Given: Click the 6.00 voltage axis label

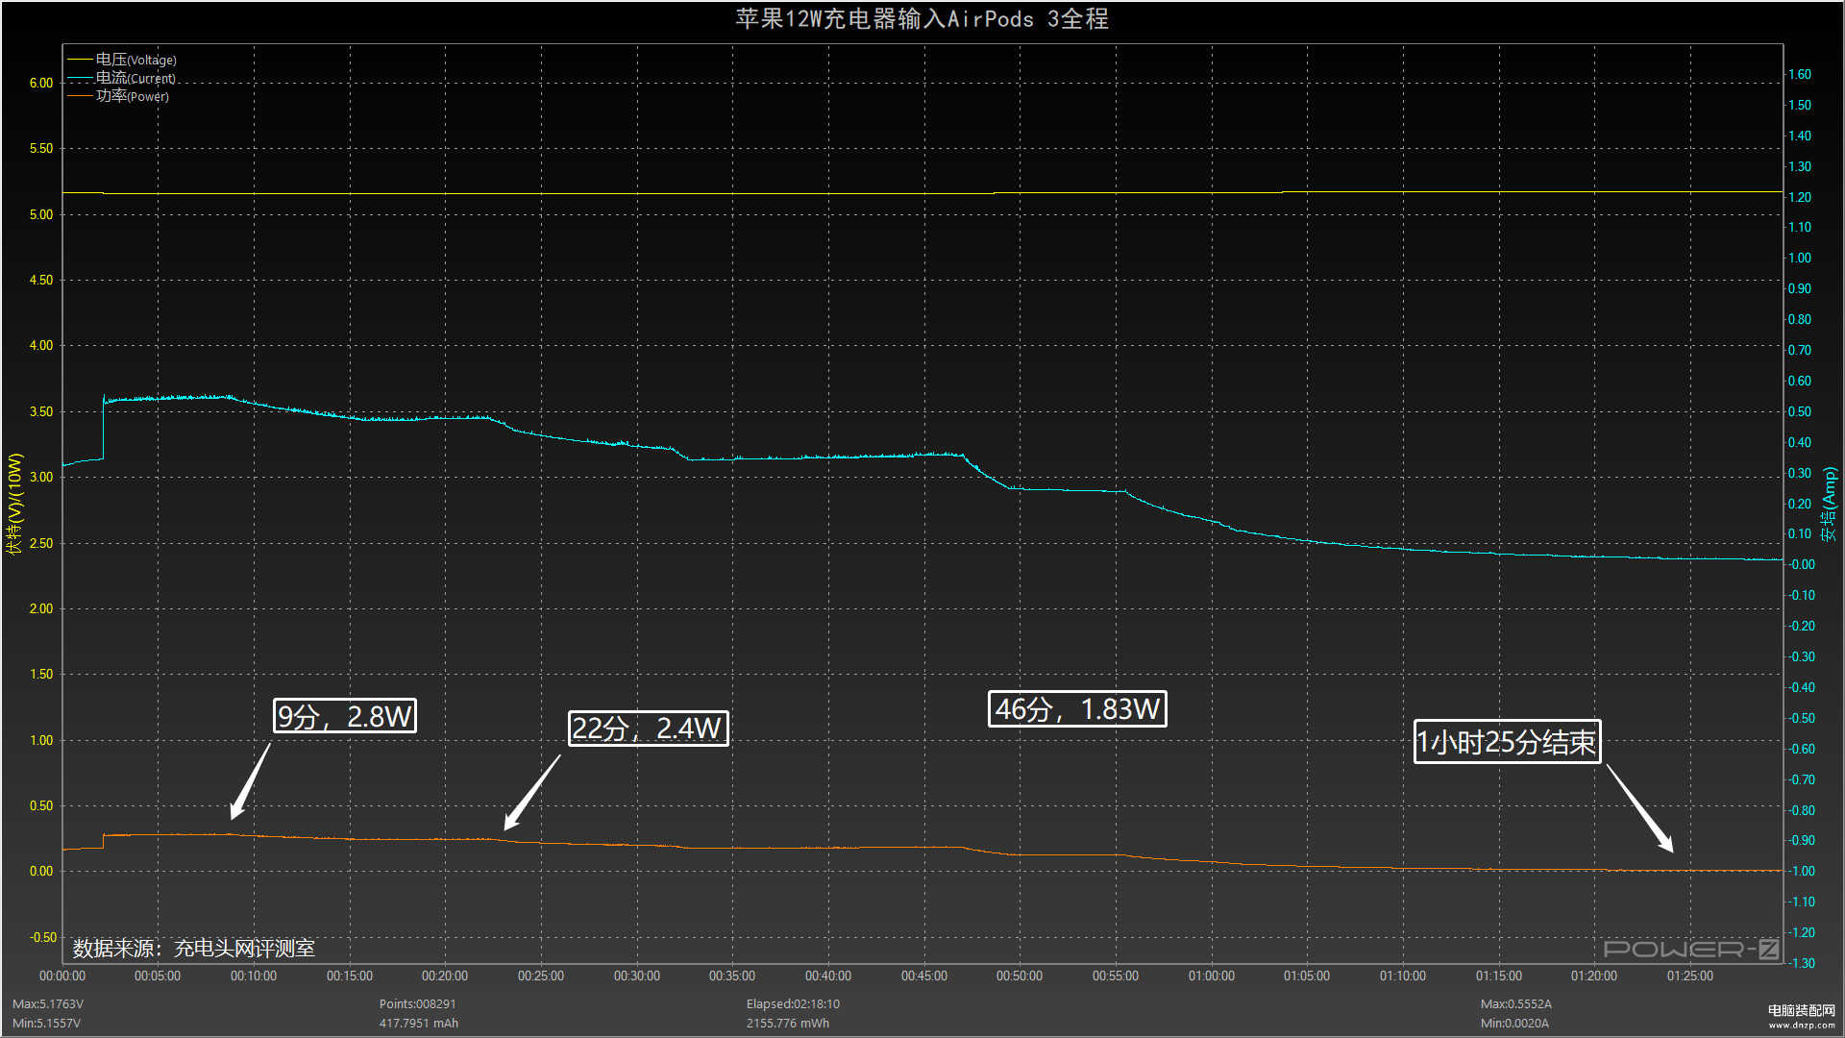Looking at the screenshot, I should (41, 83).
